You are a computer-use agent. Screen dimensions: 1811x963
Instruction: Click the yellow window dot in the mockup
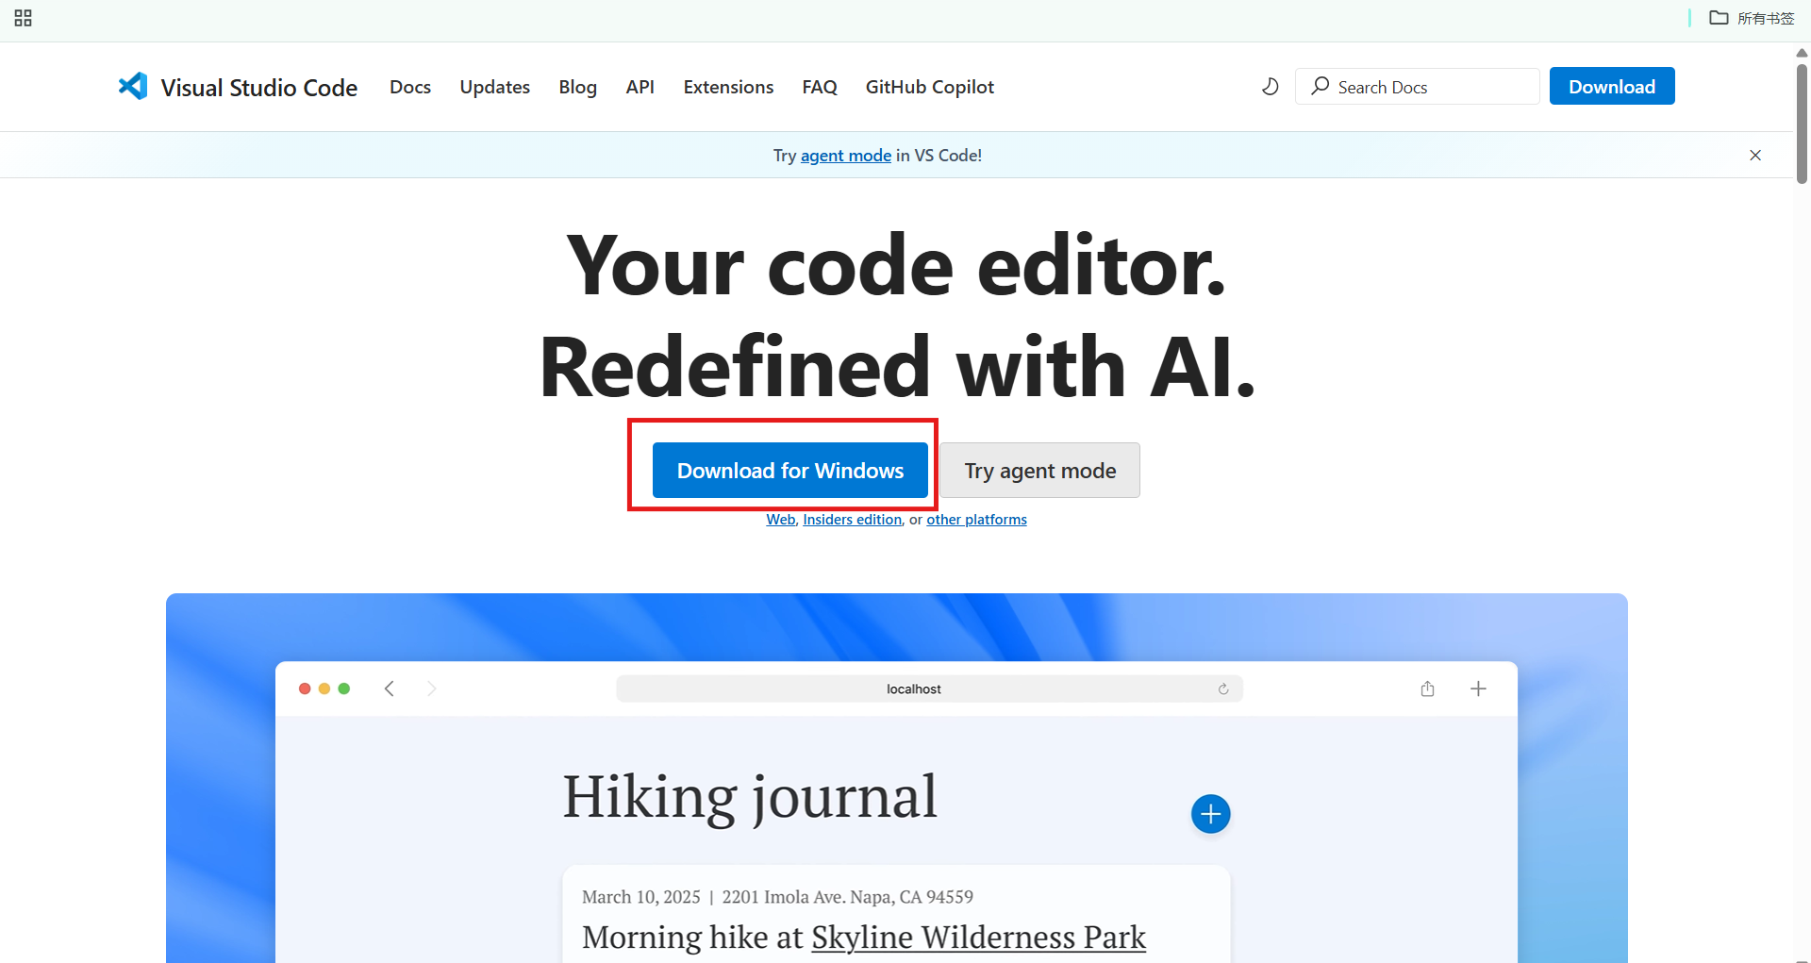[x=324, y=689]
